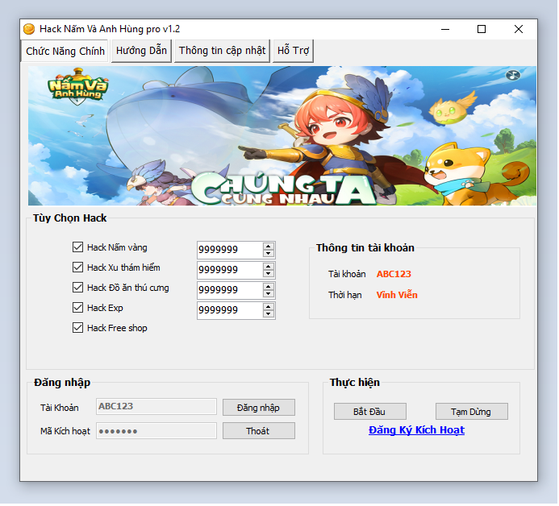Toggle the Hack Exp checkbox

78,308
